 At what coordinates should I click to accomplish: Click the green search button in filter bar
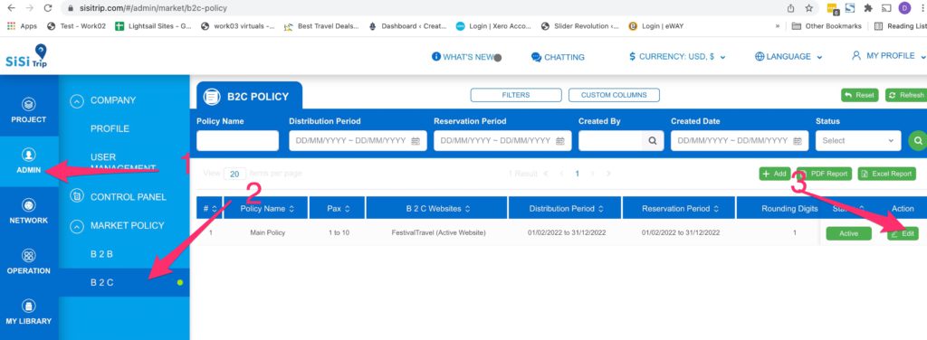tap(918, 140)
